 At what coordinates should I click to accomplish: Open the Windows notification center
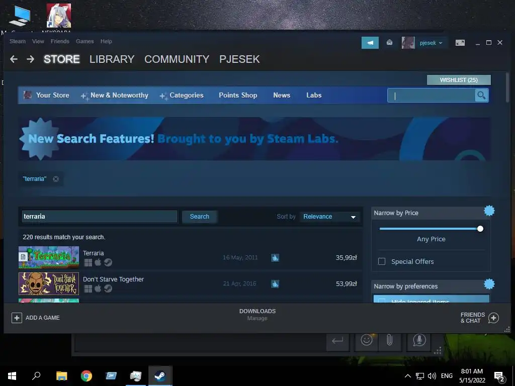coord(499,376)
